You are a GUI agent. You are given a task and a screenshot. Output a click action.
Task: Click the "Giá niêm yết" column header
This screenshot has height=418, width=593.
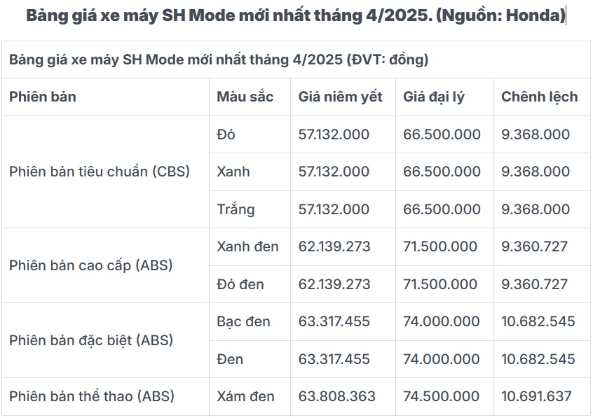[341, 97]
